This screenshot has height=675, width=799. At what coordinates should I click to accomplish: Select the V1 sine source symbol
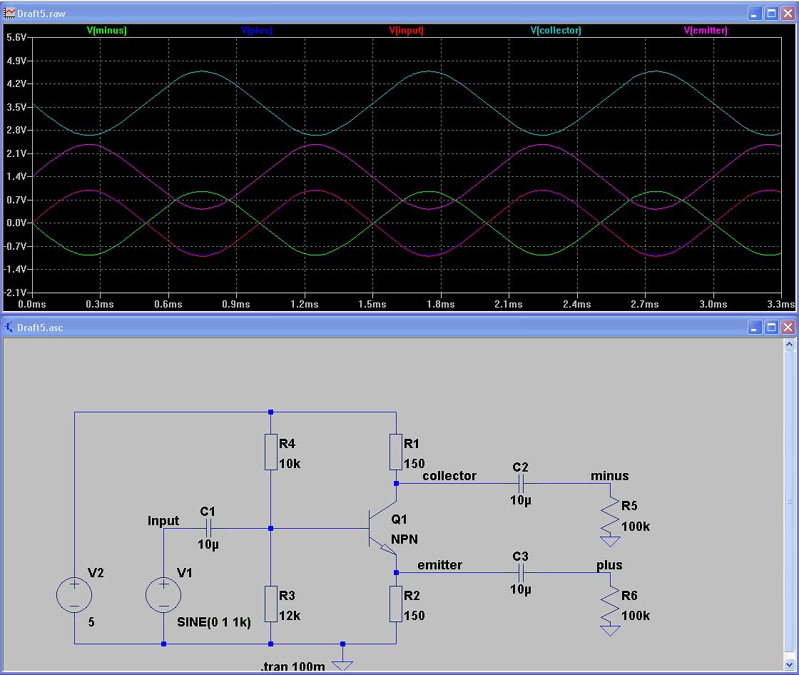[x=163, y=594]
